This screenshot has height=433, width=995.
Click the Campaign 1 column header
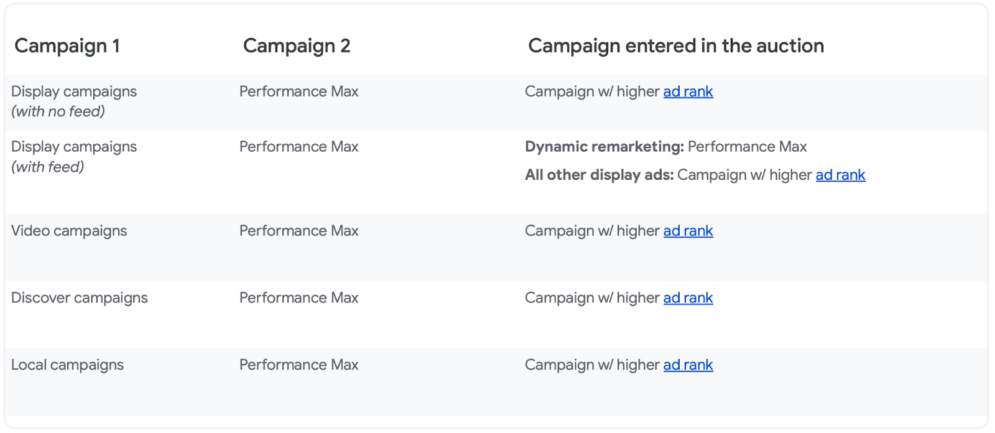[x=67, y=45]
